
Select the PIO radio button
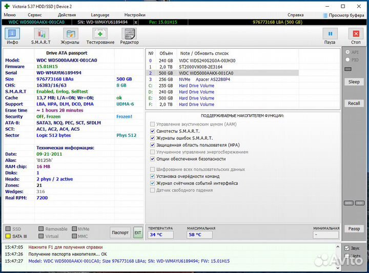[x=347, y=60]
